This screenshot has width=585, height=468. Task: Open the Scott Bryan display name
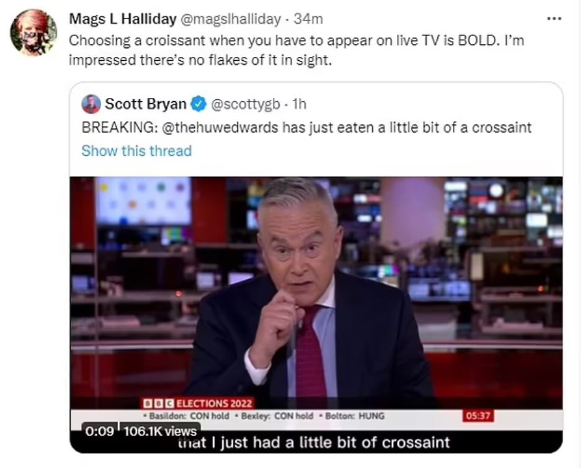[x=146, y=104]
